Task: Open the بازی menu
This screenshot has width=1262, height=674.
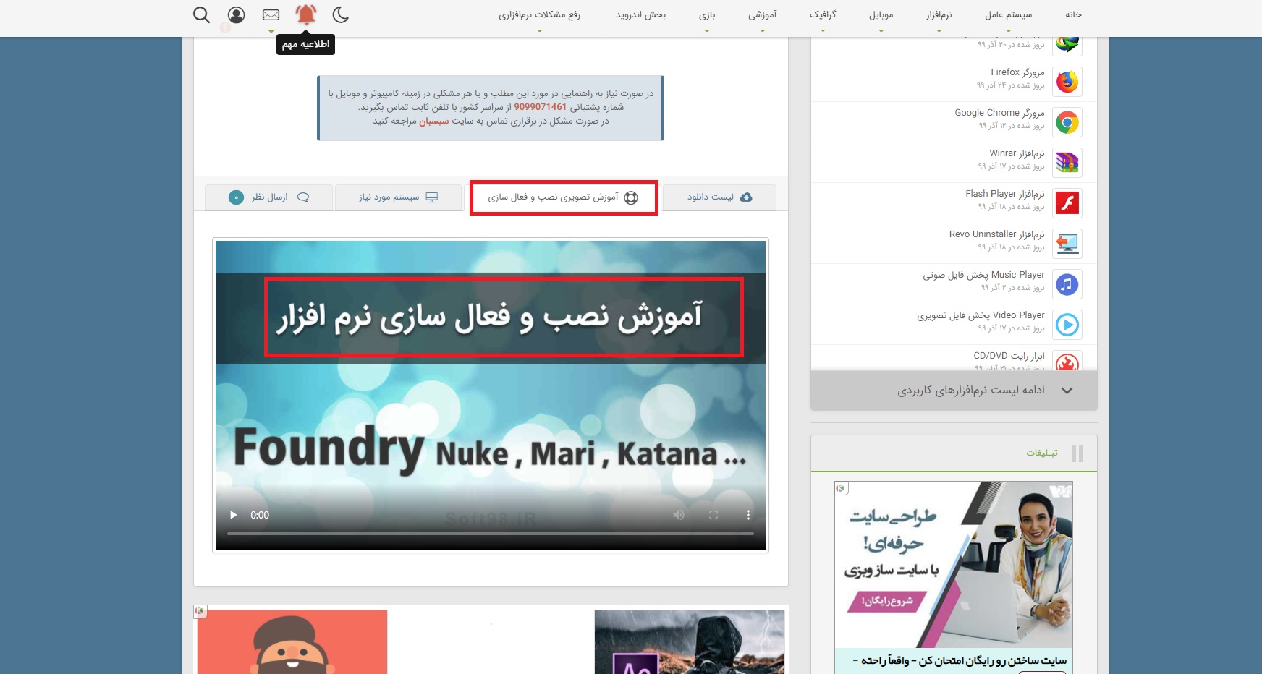Action: point(707,14)
